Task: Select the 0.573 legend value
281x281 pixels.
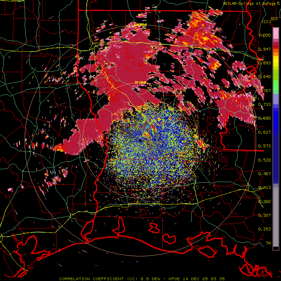Action: (x=264, y=146)
